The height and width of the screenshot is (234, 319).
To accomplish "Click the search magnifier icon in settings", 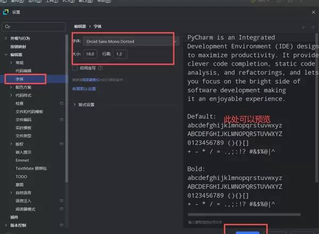I will tap(7, 27).
